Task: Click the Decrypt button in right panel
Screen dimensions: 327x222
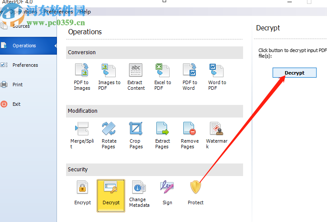Action: pyautogui.click(x=294, y=73)
